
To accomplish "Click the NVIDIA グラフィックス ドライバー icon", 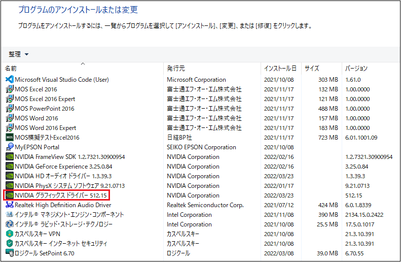I will [x=10, y=195].
